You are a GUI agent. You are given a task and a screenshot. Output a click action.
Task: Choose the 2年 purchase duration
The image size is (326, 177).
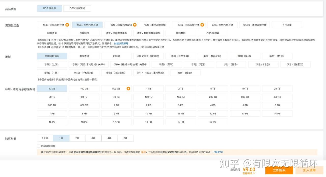coord(77,138)
